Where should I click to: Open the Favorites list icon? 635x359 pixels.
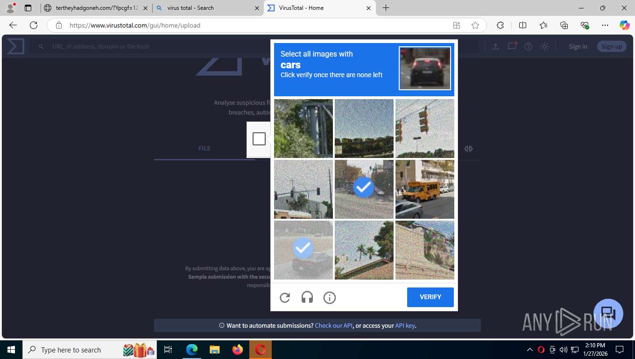coord(543,25)
